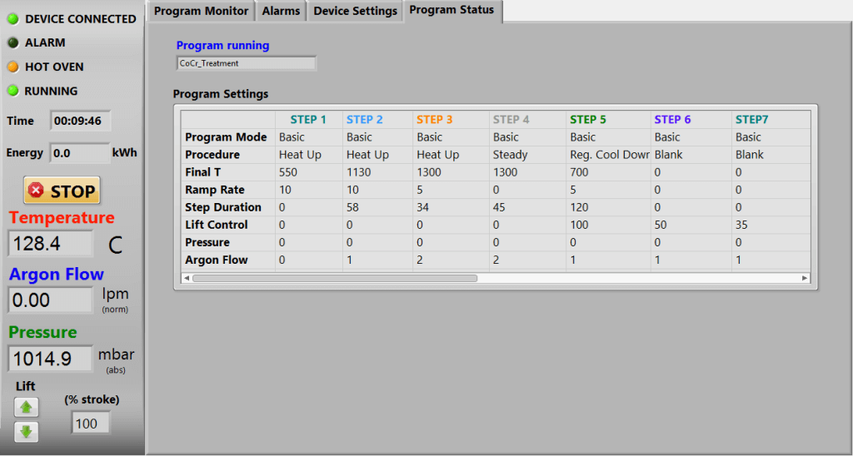Click the table scrollbar right arrow
Image resolution: width=853 pixels, height=456 pixels.
(x=805, y=279)
